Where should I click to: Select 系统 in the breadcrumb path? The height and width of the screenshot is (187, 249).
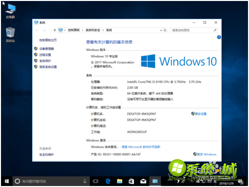[x=109, y=30]
